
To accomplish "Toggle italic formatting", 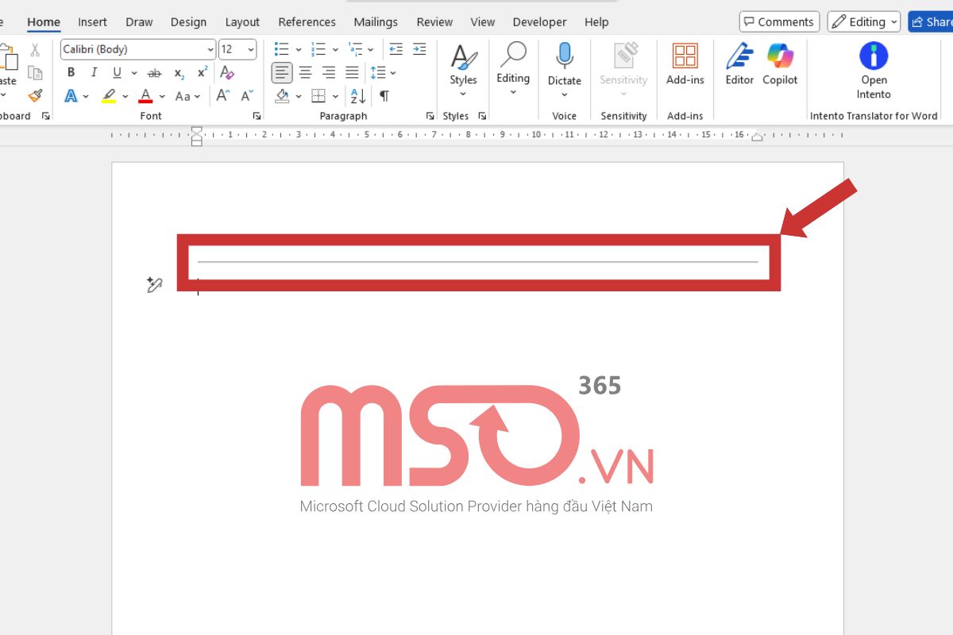I will coord(94,73).
